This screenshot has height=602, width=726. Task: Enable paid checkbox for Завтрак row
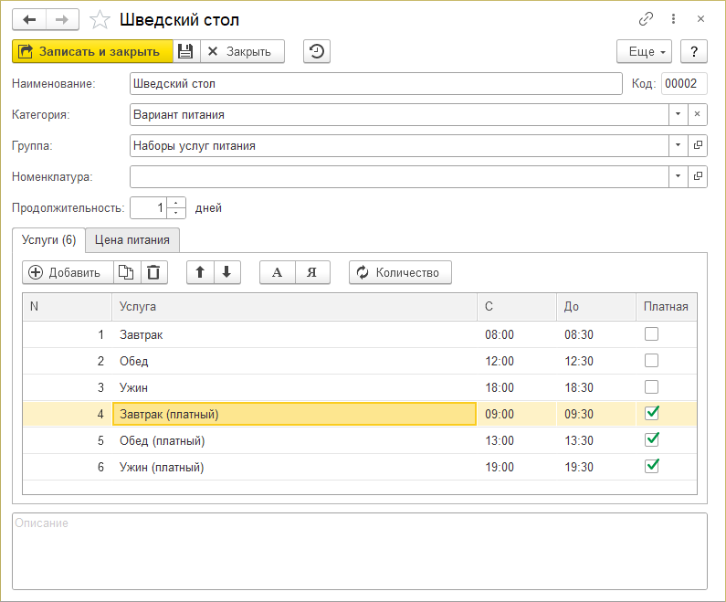pos(651,334)
